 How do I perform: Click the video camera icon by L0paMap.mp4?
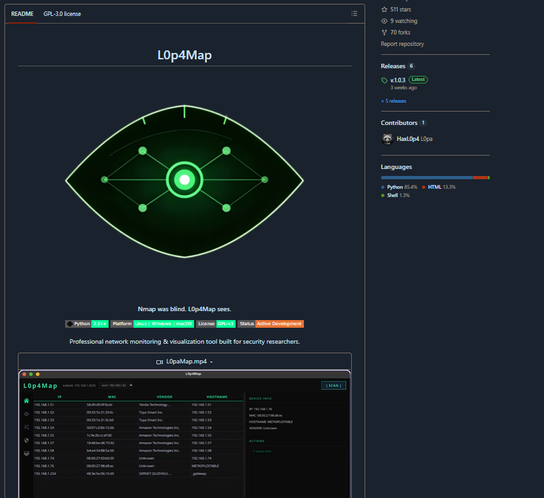160,362
